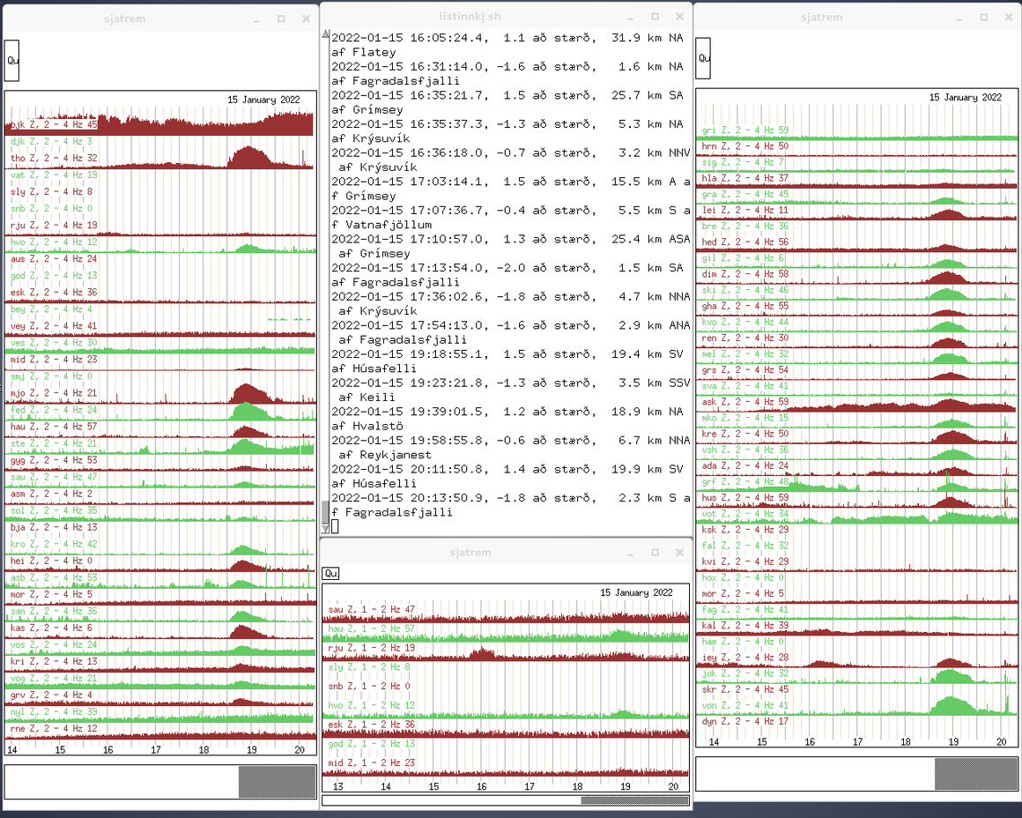Maximize the listinnkj.sh terminal window
1022x818 pixels.
pyautogui.click(x=655, y=17)
